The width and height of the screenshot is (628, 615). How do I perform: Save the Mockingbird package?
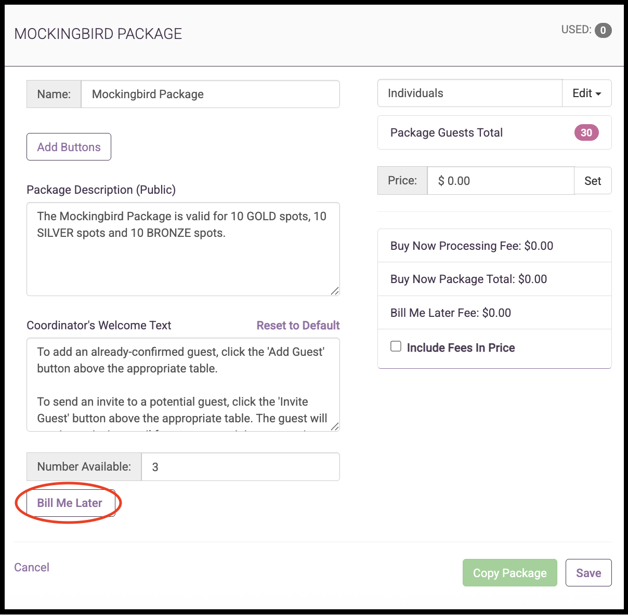588,573
